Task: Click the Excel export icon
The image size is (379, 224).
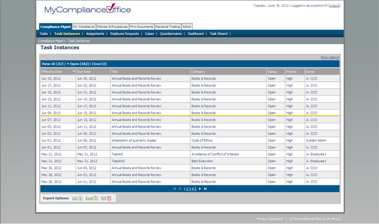Action: [x=96, y=198]
